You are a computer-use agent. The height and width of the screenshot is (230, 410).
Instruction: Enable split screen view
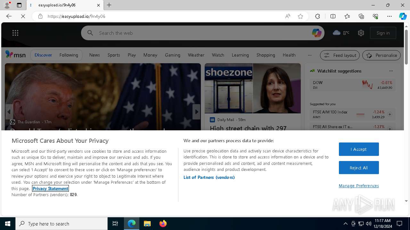tap(333, 16)
